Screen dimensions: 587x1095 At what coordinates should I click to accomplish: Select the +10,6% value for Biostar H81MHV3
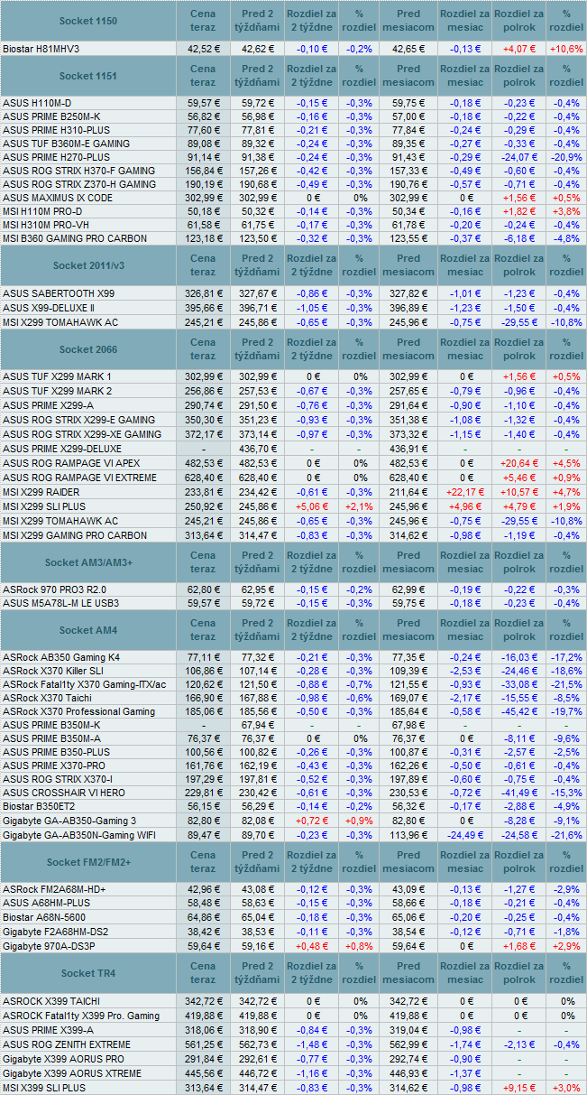566,48
